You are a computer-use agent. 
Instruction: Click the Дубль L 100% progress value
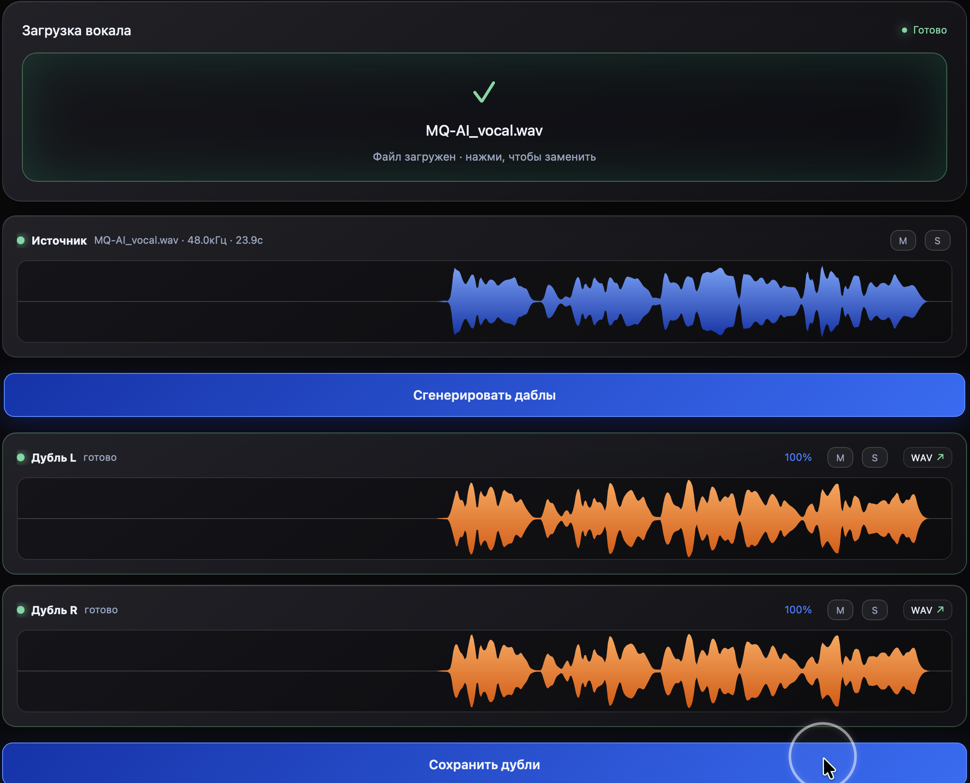point(798,457)
